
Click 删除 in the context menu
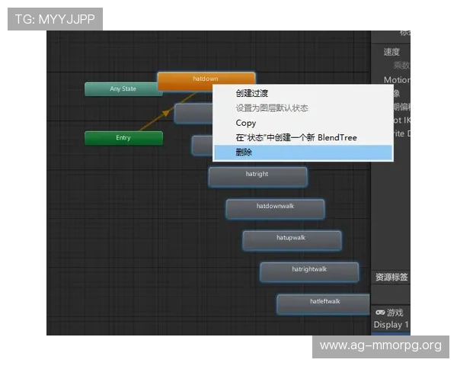(303, 152)
